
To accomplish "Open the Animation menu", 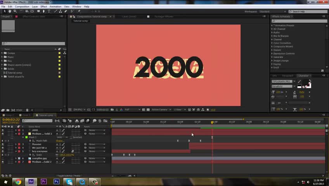I will 55,7.
